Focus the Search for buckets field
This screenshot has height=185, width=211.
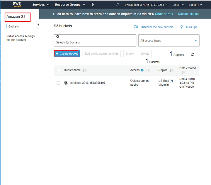tap(95, 41)
